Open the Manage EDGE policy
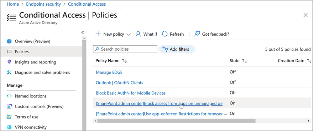The height and width of the screenshot is (131, 313). click(x=109, y=72)
